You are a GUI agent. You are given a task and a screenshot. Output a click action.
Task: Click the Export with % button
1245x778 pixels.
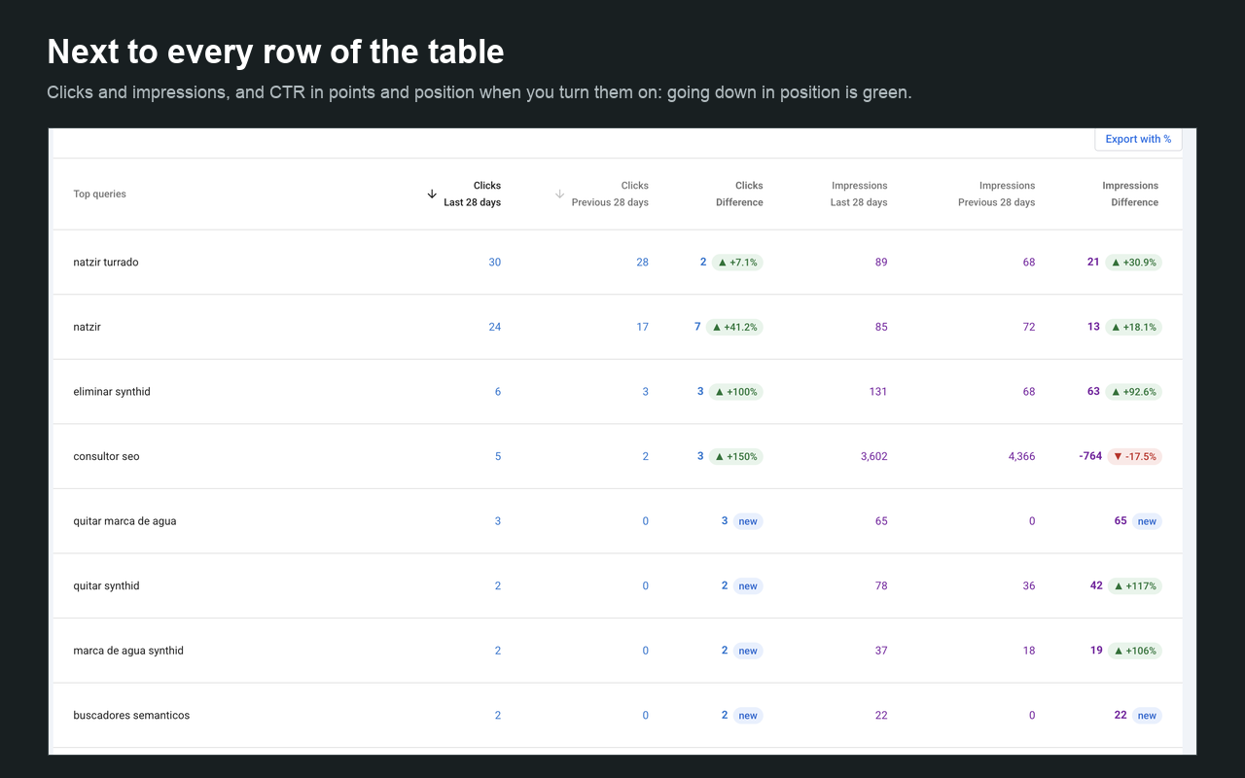tap(1138, 139)
